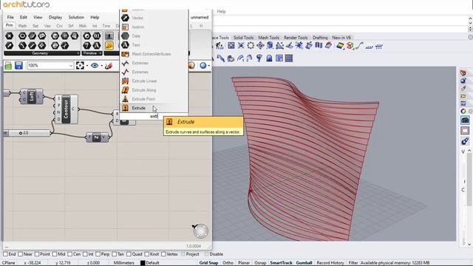Toggle Osnap in status bar
Viewport: 473px width, 266px height.
[x=260, y=263]
